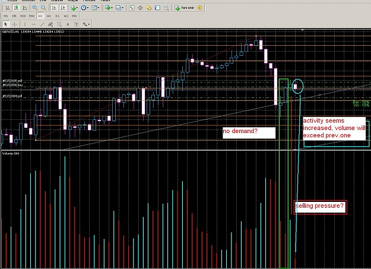Click the chart shift triangle marker
The width and height of the screenshot is (371, 269).
click(x=303, y=30)
